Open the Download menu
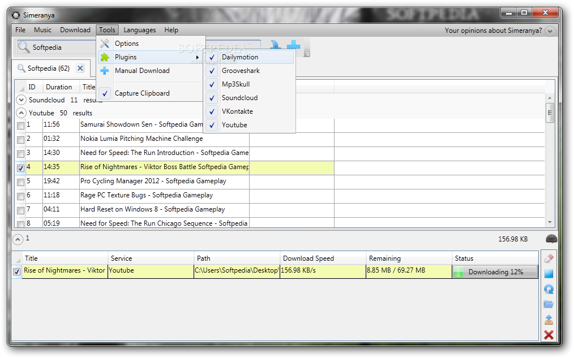Screen dimensions: 574x358 coord(75,30)
